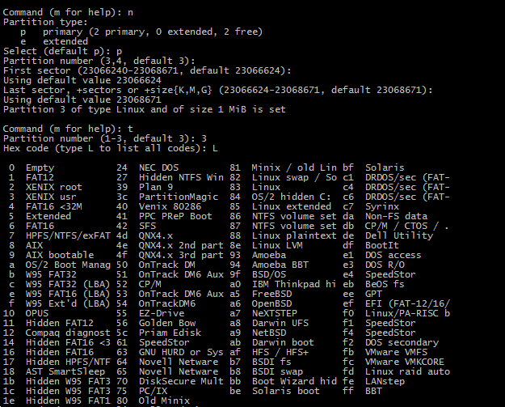Click the 'Linux swap / So' entry
The height and width of the screenshot is (407, 505).
point(294,177)
